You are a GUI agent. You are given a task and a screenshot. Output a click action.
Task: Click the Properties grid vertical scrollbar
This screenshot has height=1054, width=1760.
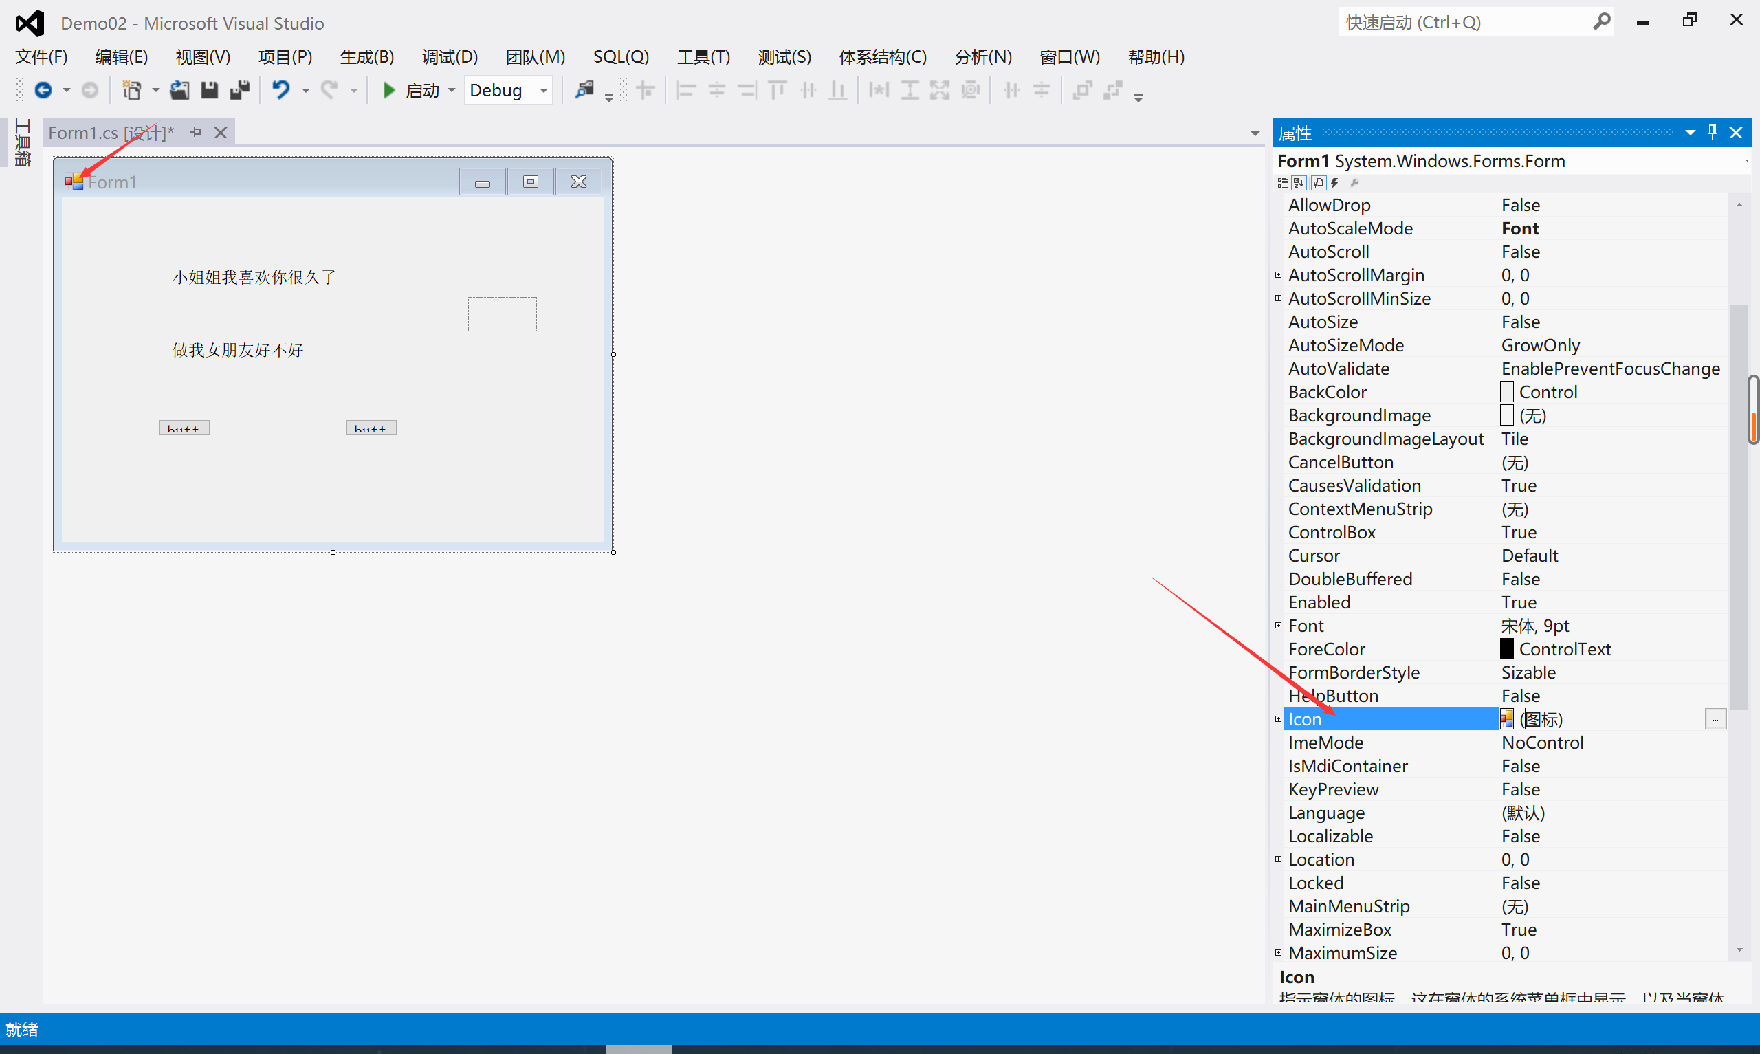[x=1739, y=506]
